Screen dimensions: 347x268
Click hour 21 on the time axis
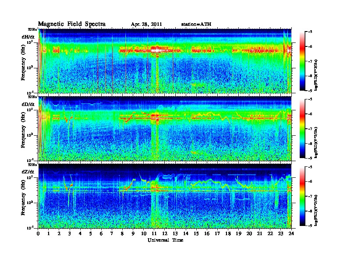click(259, 233)
